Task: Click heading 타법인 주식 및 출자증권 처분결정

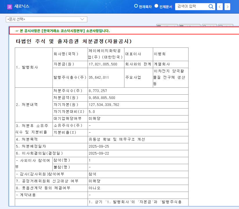Action: [74, 41]
